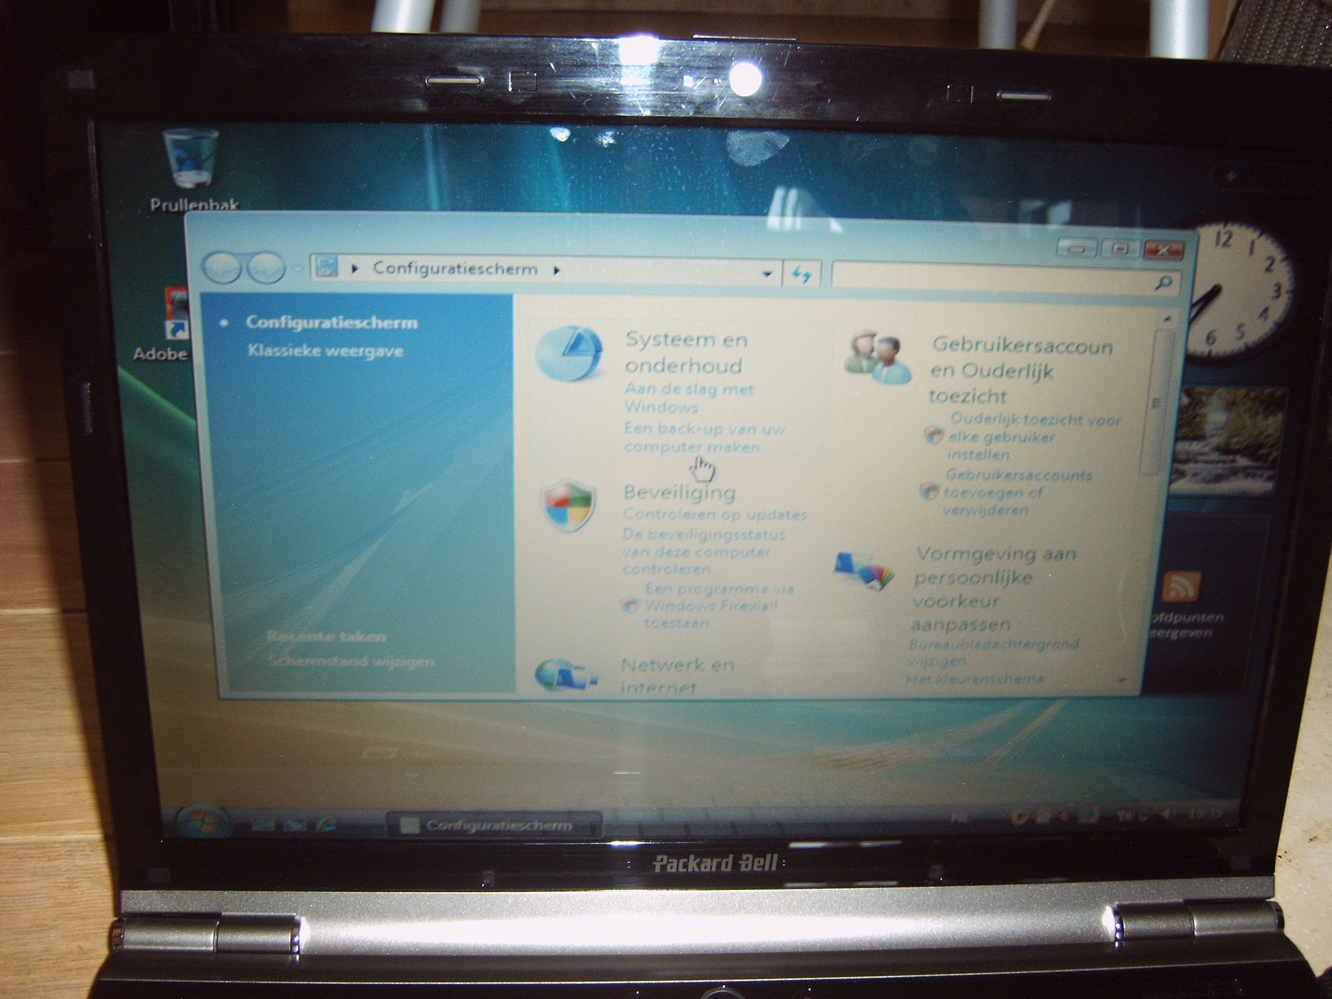Open Ouderlijk toezicht voor elke gebruiker instellen
The width and height of the screenshot is (1332, 999).
[x=1033, y=437]
